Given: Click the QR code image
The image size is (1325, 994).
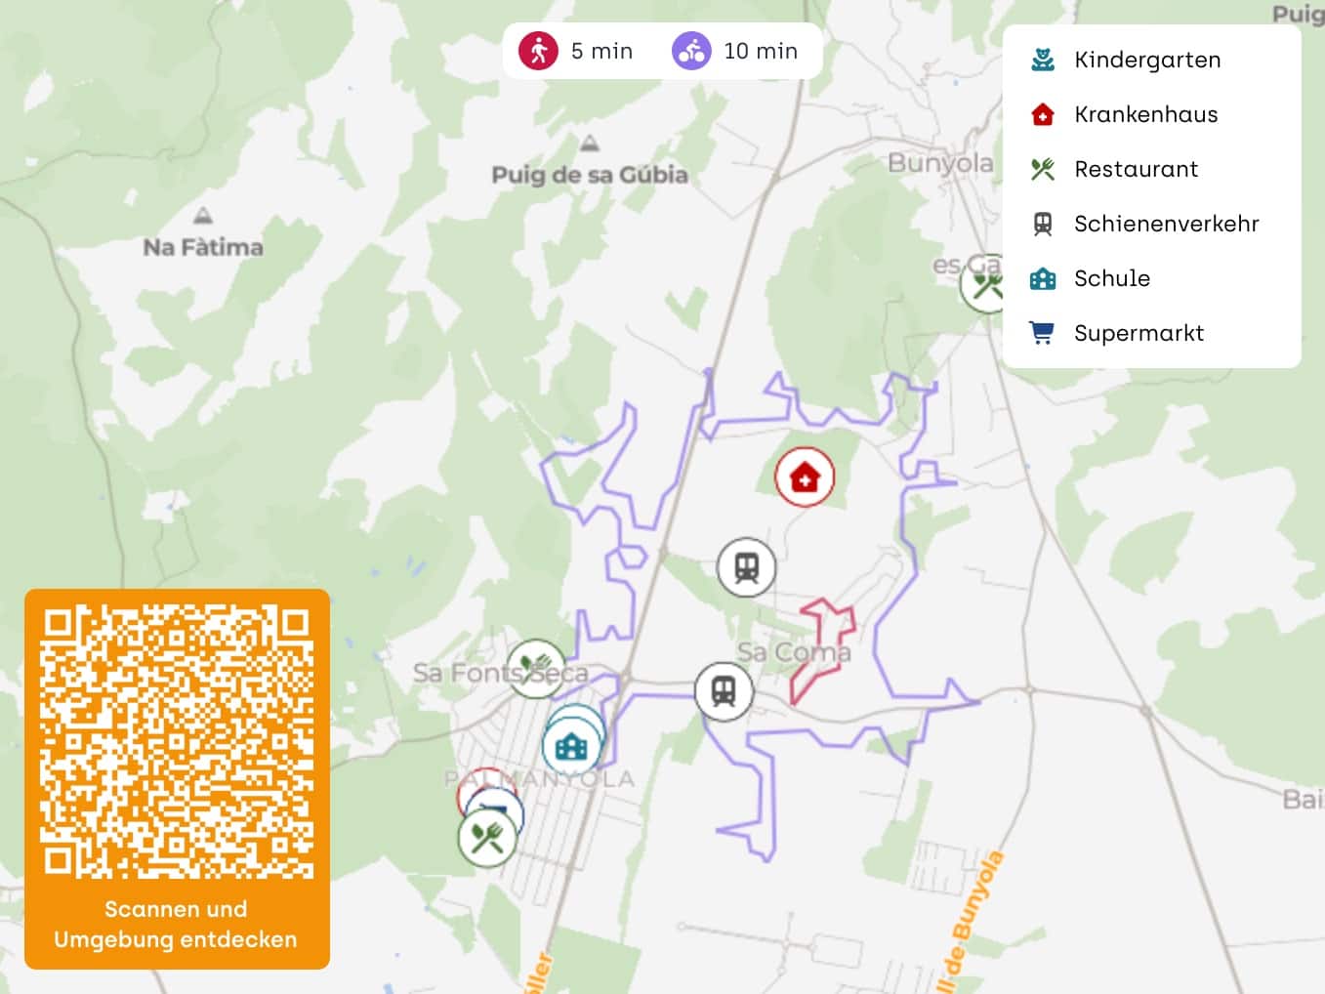Looking at the screenshot, I should pyautogui.click(x=177, y=741).
